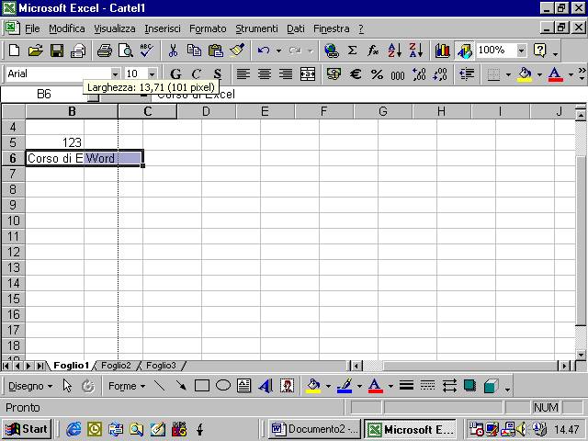The width and height of the screenshot is (588, 441).
Task: Open a file with the Open folder icon
Action: pos(35,51)
